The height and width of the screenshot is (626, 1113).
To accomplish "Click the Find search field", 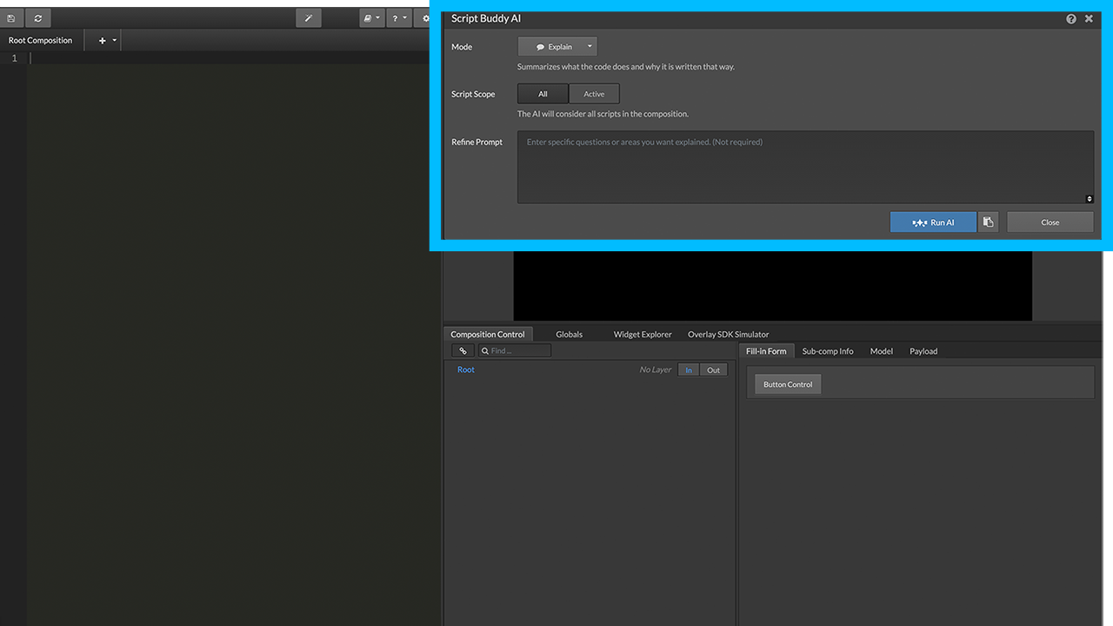I will pos(514,351).
